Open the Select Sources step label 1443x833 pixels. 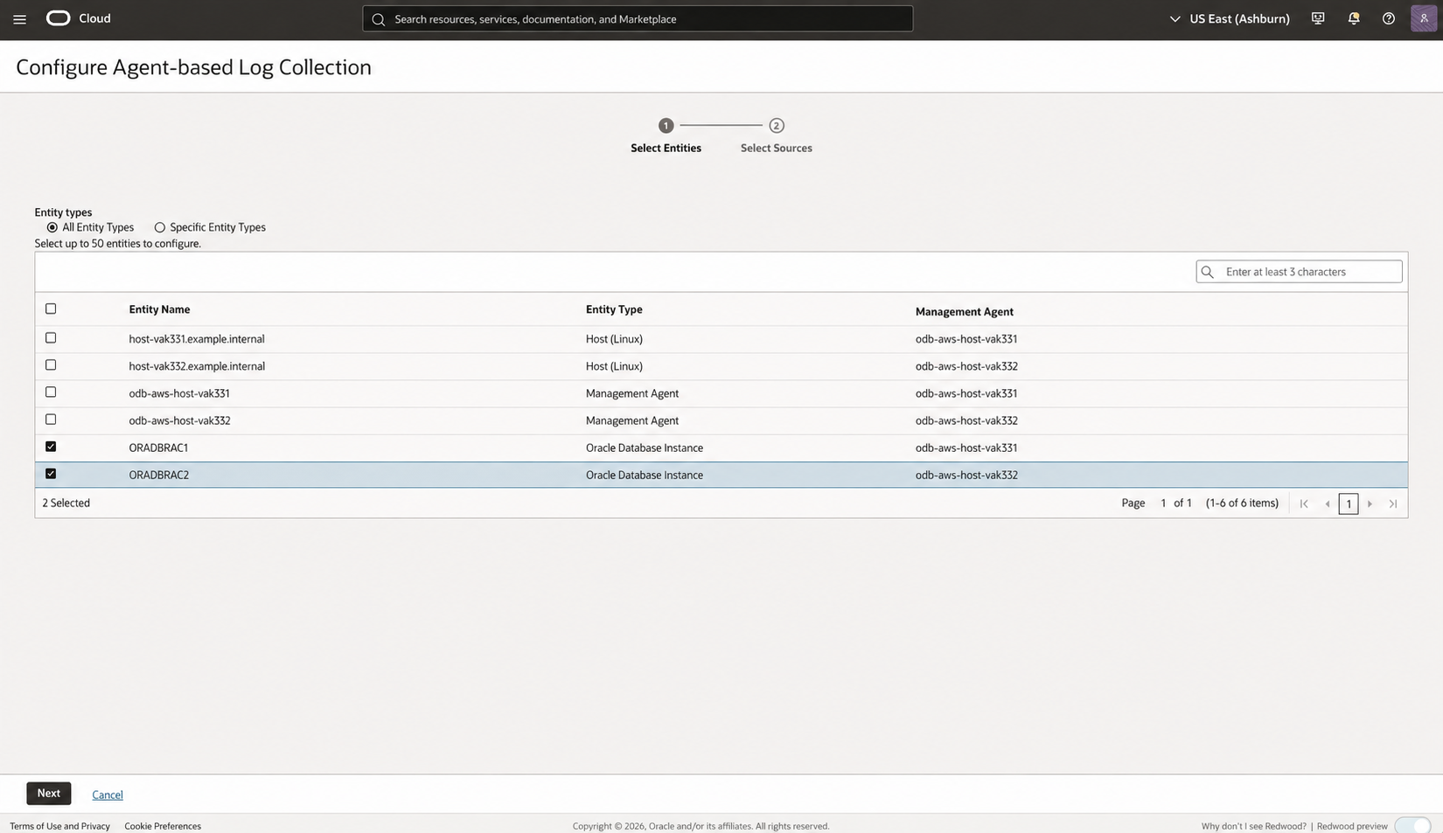pyautogui.click(x=776, y=148)
